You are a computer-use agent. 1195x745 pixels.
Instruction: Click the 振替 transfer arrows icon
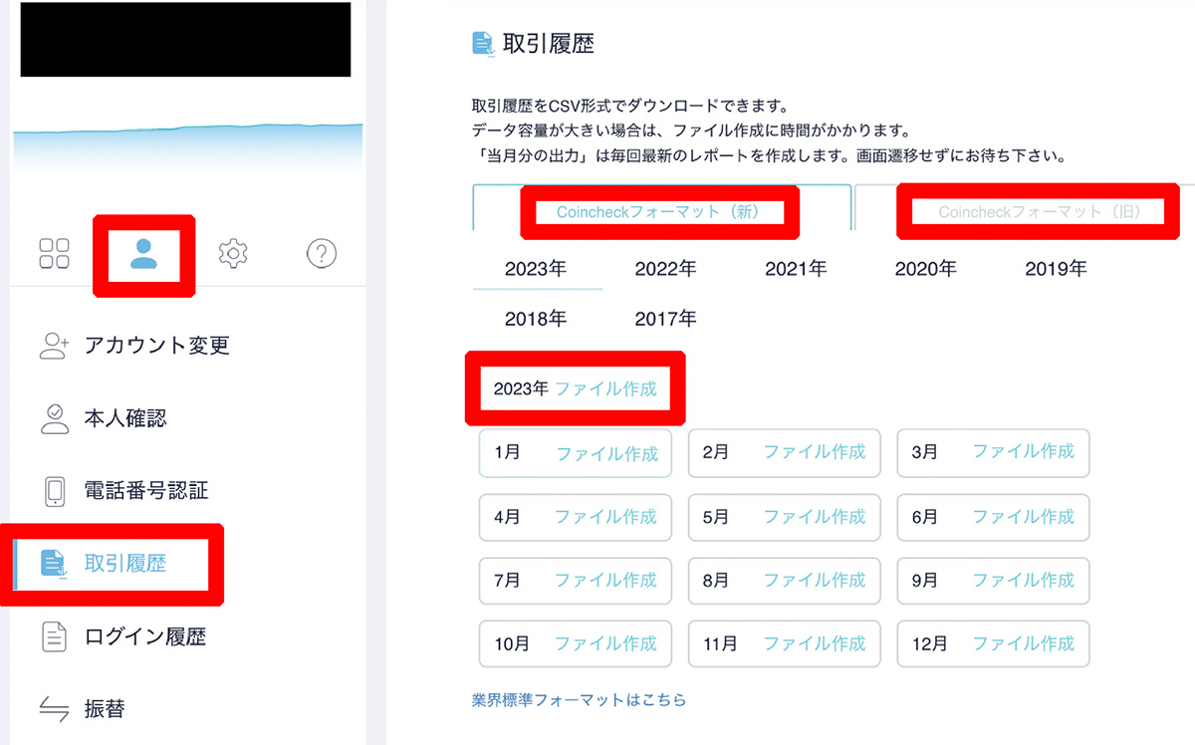(54, 709)
